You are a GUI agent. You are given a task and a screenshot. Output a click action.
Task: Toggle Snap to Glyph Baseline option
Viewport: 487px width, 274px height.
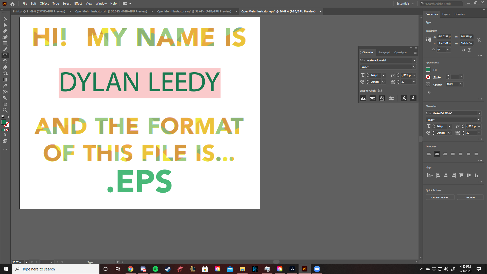[x=363, y=98]
